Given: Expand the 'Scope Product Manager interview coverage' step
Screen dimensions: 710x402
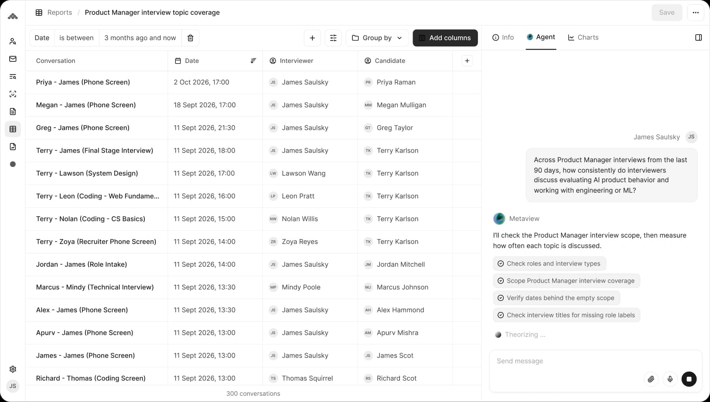Looking at the screenshot, I should 567,281.
